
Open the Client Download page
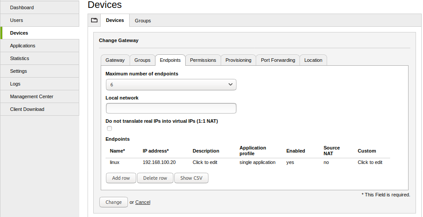coord(27,109)
